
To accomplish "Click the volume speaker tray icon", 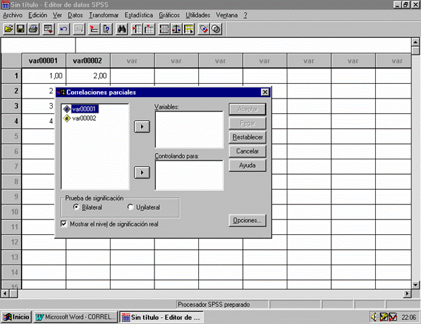I will pyautogui.click(x=374, y=317).
